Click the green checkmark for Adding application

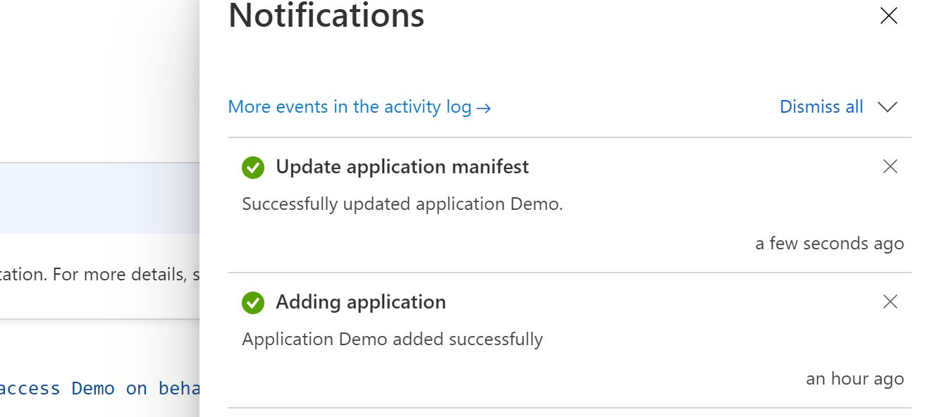pyautogui.click(x=253, y=303)
